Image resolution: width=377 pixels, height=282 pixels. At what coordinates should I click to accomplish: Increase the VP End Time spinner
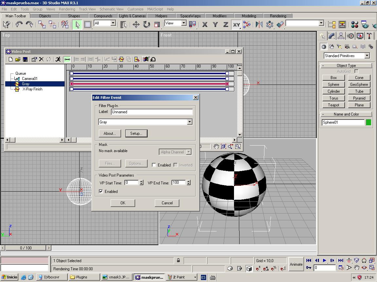[188, 181]
